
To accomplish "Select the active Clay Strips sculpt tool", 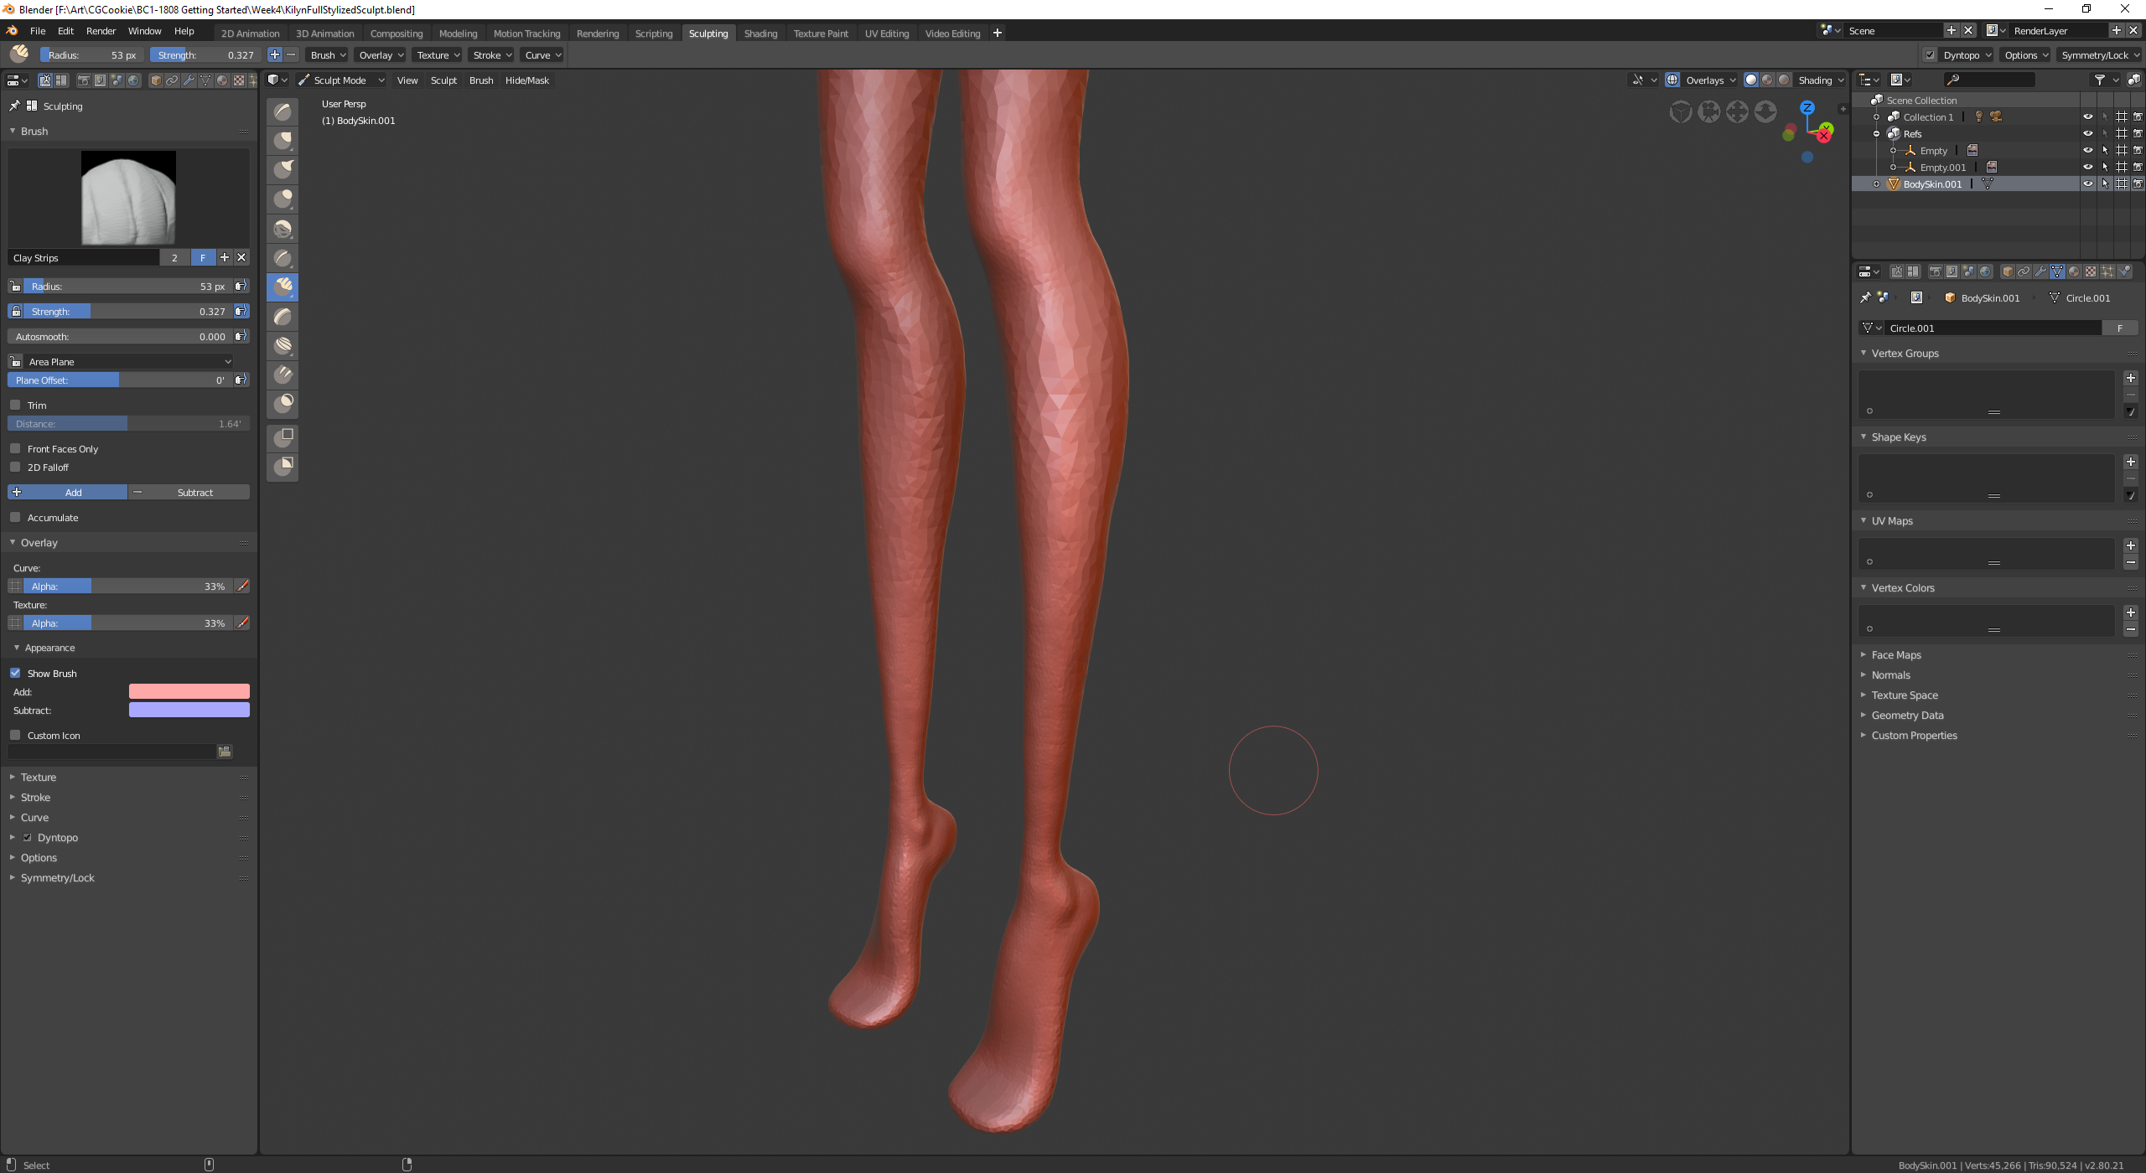I will [283, 287].
